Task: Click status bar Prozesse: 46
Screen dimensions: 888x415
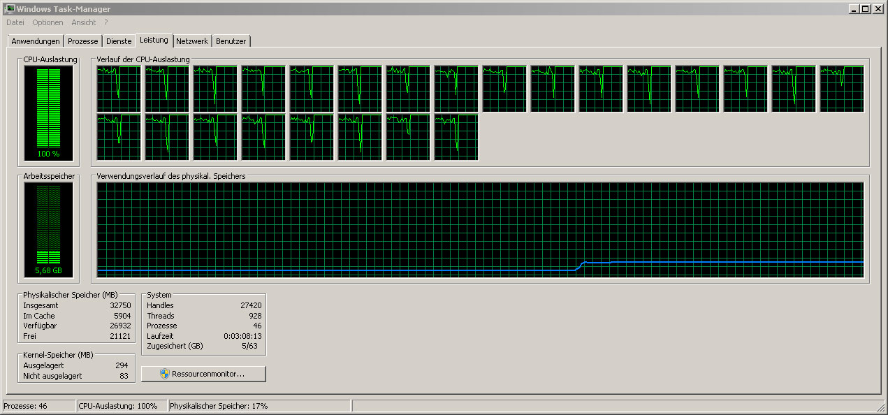Action: 39,406
